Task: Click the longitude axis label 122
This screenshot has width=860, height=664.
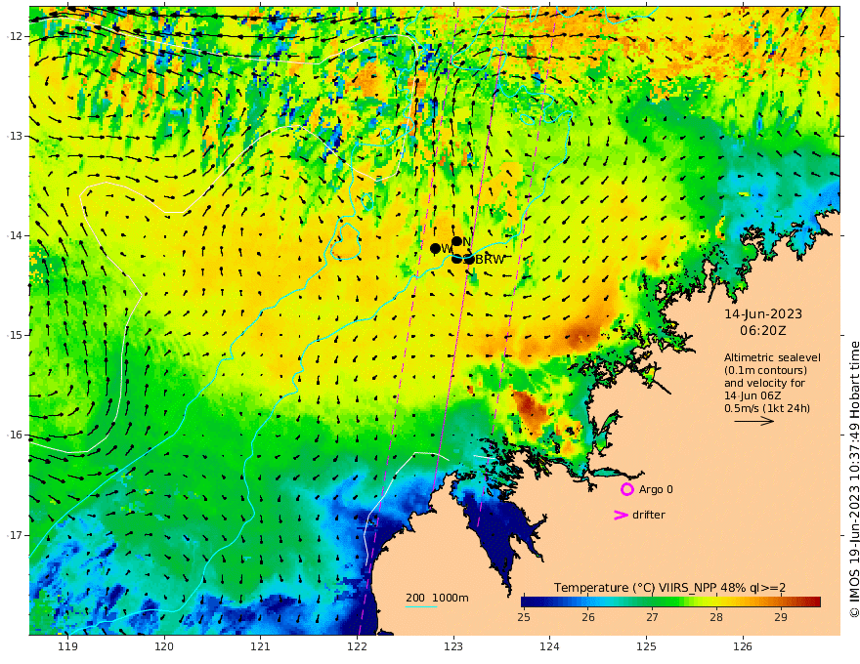Action: point(357,646)
